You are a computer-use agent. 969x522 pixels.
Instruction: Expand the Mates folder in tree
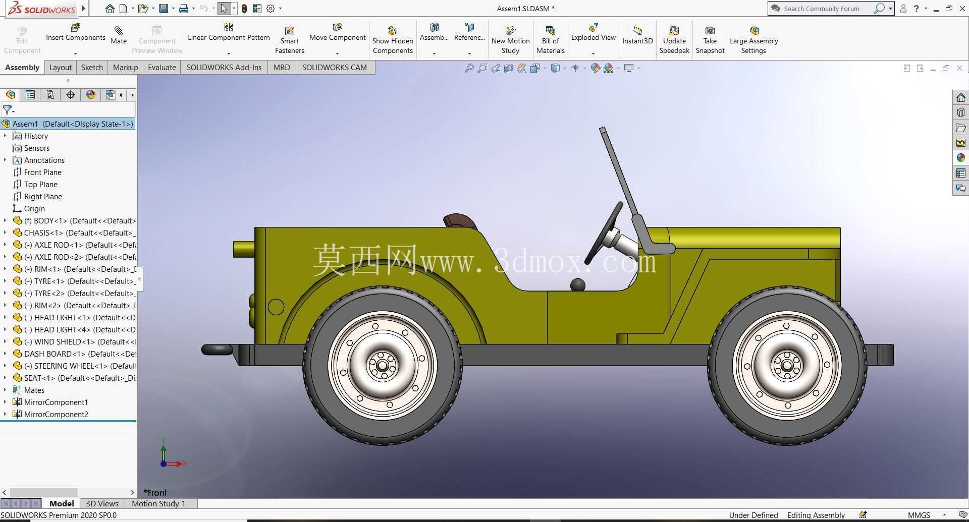point(5,390)
